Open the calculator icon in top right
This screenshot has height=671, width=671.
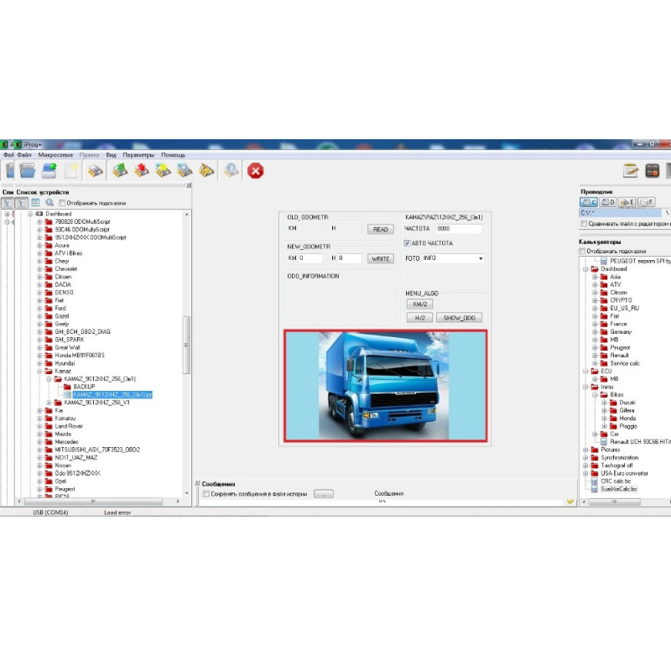pyautogui.click(x=653, y=169)
